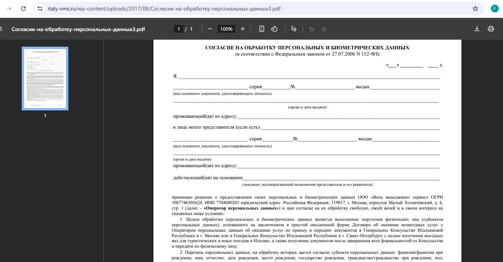Image resolution: width=503 pixels, height=262 pixels.
Task: Activate the annotate drawing pen icon
Action: coord(294,28)
